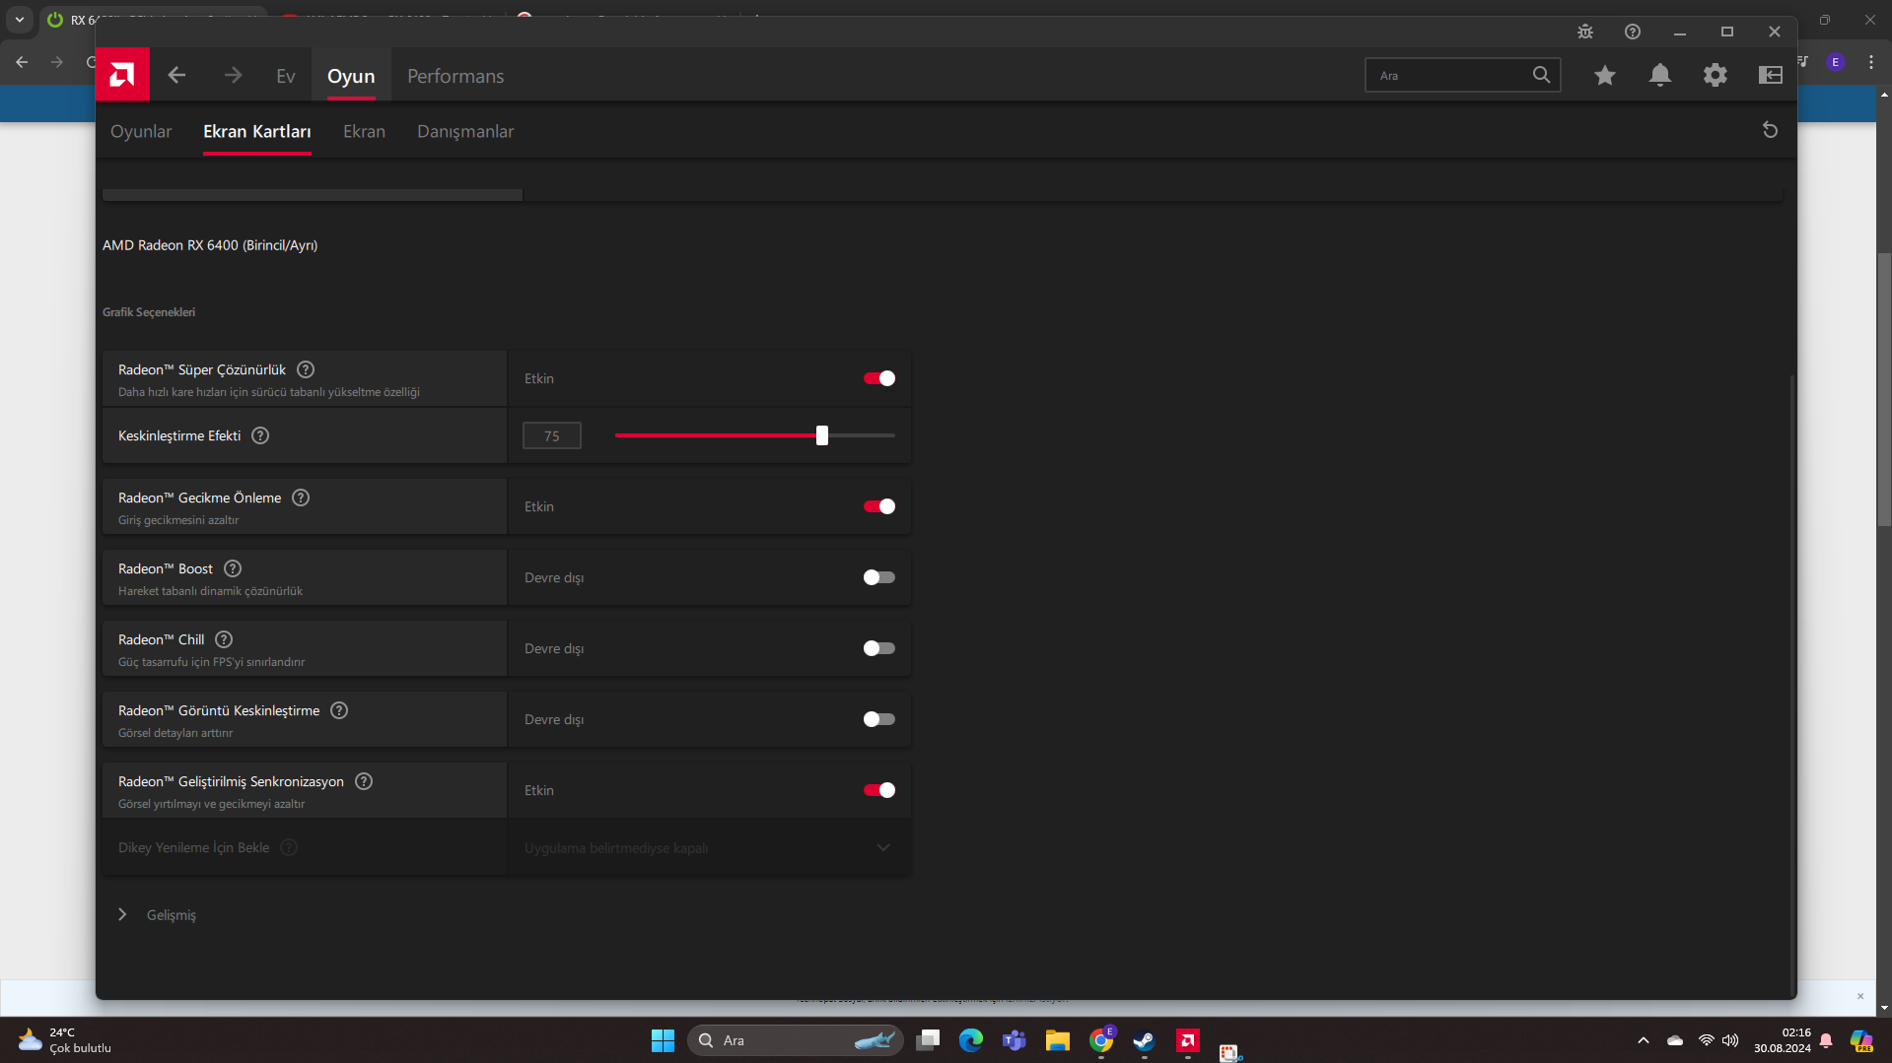Toggle the sidebar panel icon
Screen dimensions: 1892x1063
[x=1771, y=75]
